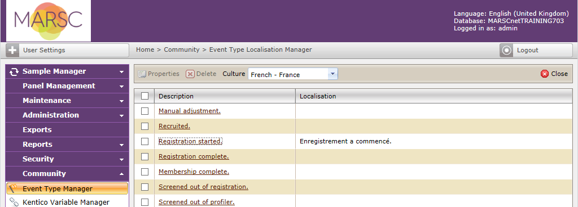Go to Community in the breadcrumb
The width and height of the screenshot is (578, 207).
pyautogui.click(x=182, y=49)
